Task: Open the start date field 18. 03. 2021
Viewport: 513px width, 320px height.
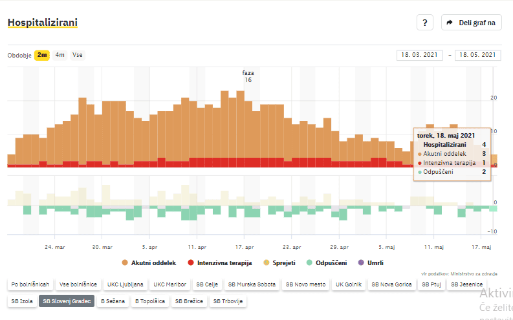Action: pyautogui.click(x=419, y=55)
